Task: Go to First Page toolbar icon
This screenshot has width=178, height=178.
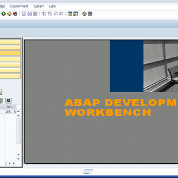Action: tap(44, 14)
